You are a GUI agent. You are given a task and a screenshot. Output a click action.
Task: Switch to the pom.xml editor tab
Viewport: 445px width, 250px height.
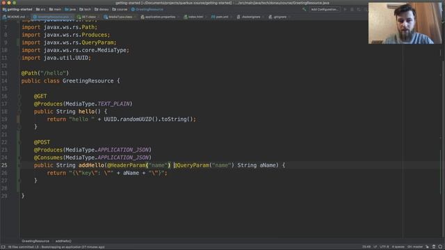(220, 17)
